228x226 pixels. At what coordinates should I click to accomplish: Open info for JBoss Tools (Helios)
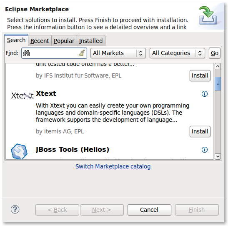coord(205,150)
